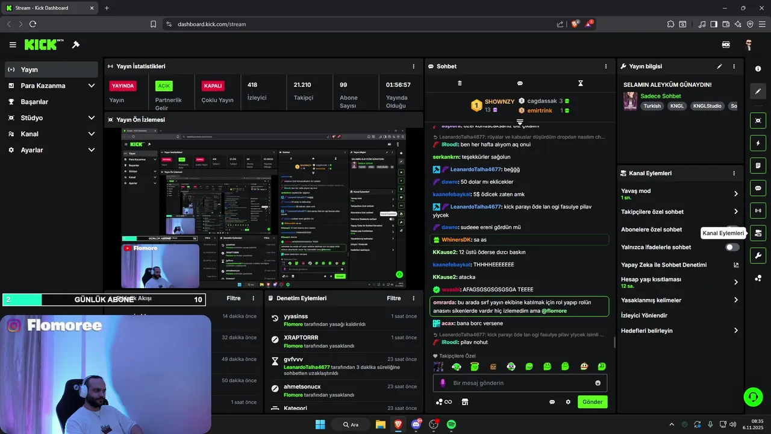Open Discord from the taskbar
The image size is (771, 434).
click(x=416, y=424)
